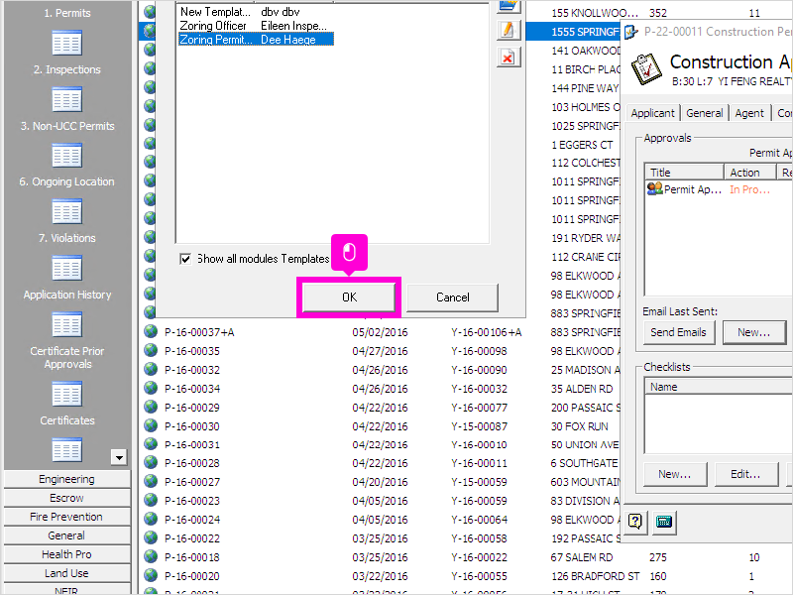This screenshot has width=793, height=595.
Task: Click globe icon for P-16-00032
Action: [x=151, y=369]
